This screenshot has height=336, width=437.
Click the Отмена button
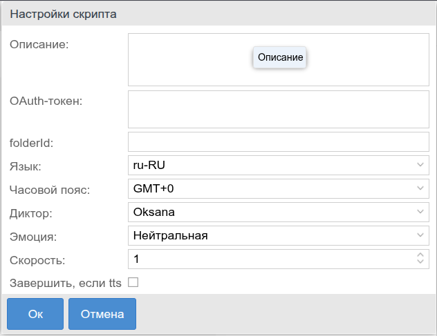click(x=102, y=314)
